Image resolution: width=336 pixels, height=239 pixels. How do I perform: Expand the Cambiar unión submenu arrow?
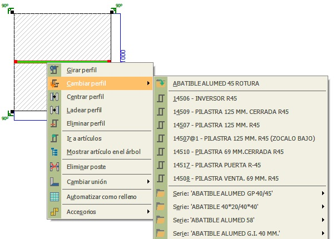click(x=149, y=181)
